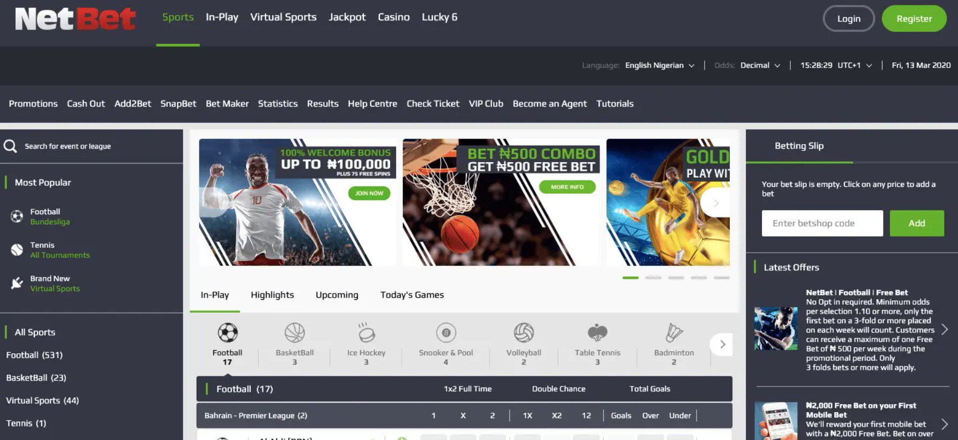Open the UTC+1 timezone dropdown
This screenshot has width=958, height=440.
[855, 65]
